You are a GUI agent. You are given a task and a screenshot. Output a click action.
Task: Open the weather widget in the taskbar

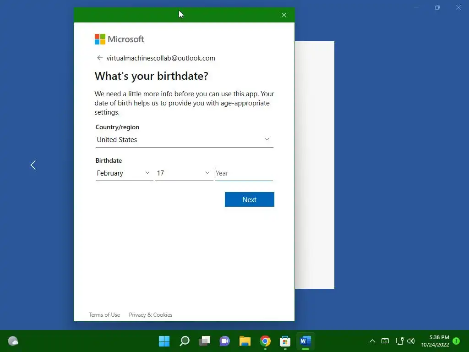[x=13, y=341]
